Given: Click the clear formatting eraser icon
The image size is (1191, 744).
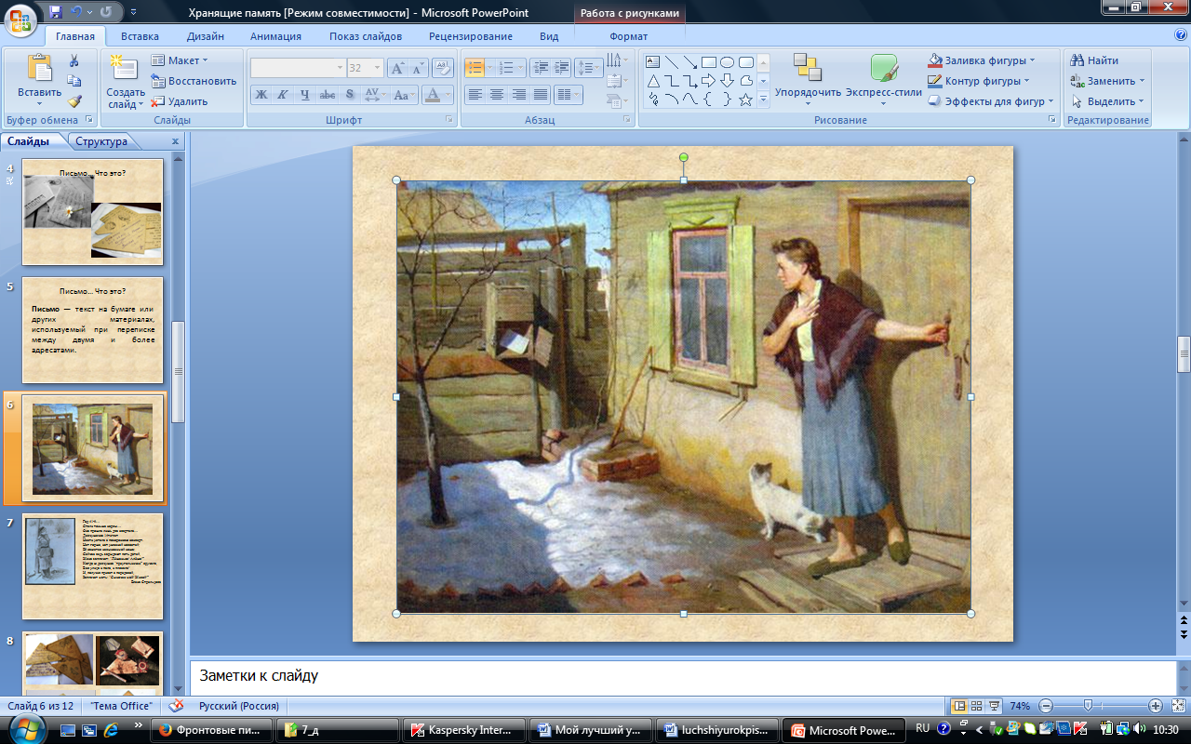Looking at the screenshot, I should click(443, 68).
